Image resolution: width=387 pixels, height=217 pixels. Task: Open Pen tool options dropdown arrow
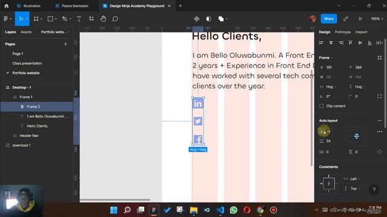pos(70,19)
